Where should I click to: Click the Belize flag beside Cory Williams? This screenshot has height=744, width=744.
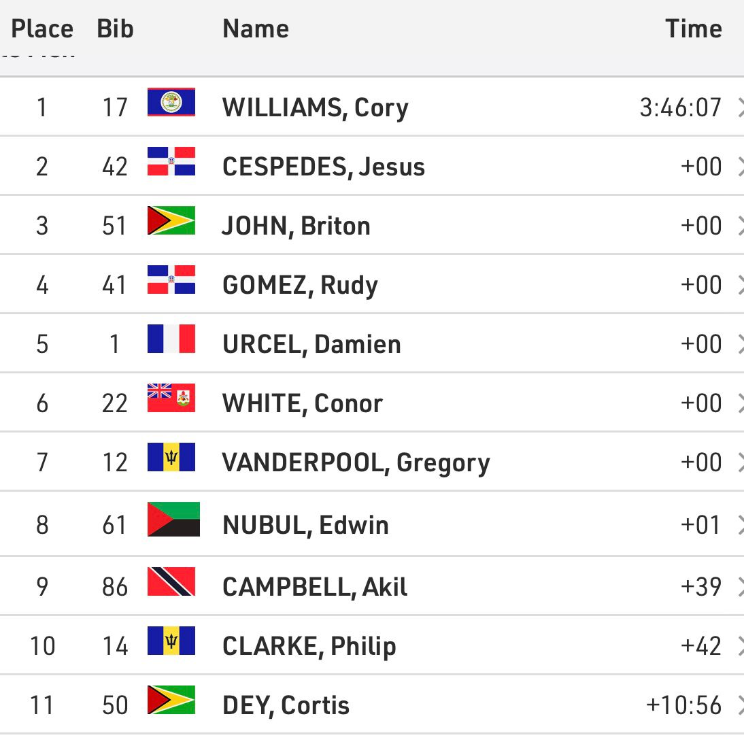(171, 102)
